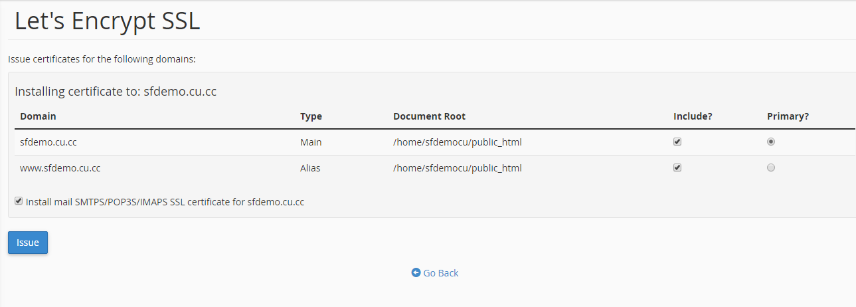Click the Let's Encrypt SSL page heading
This screenshot has height=307, width=856.
(107, 21)
